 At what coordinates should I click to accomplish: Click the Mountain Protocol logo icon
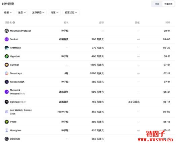[x=7, y=31]
